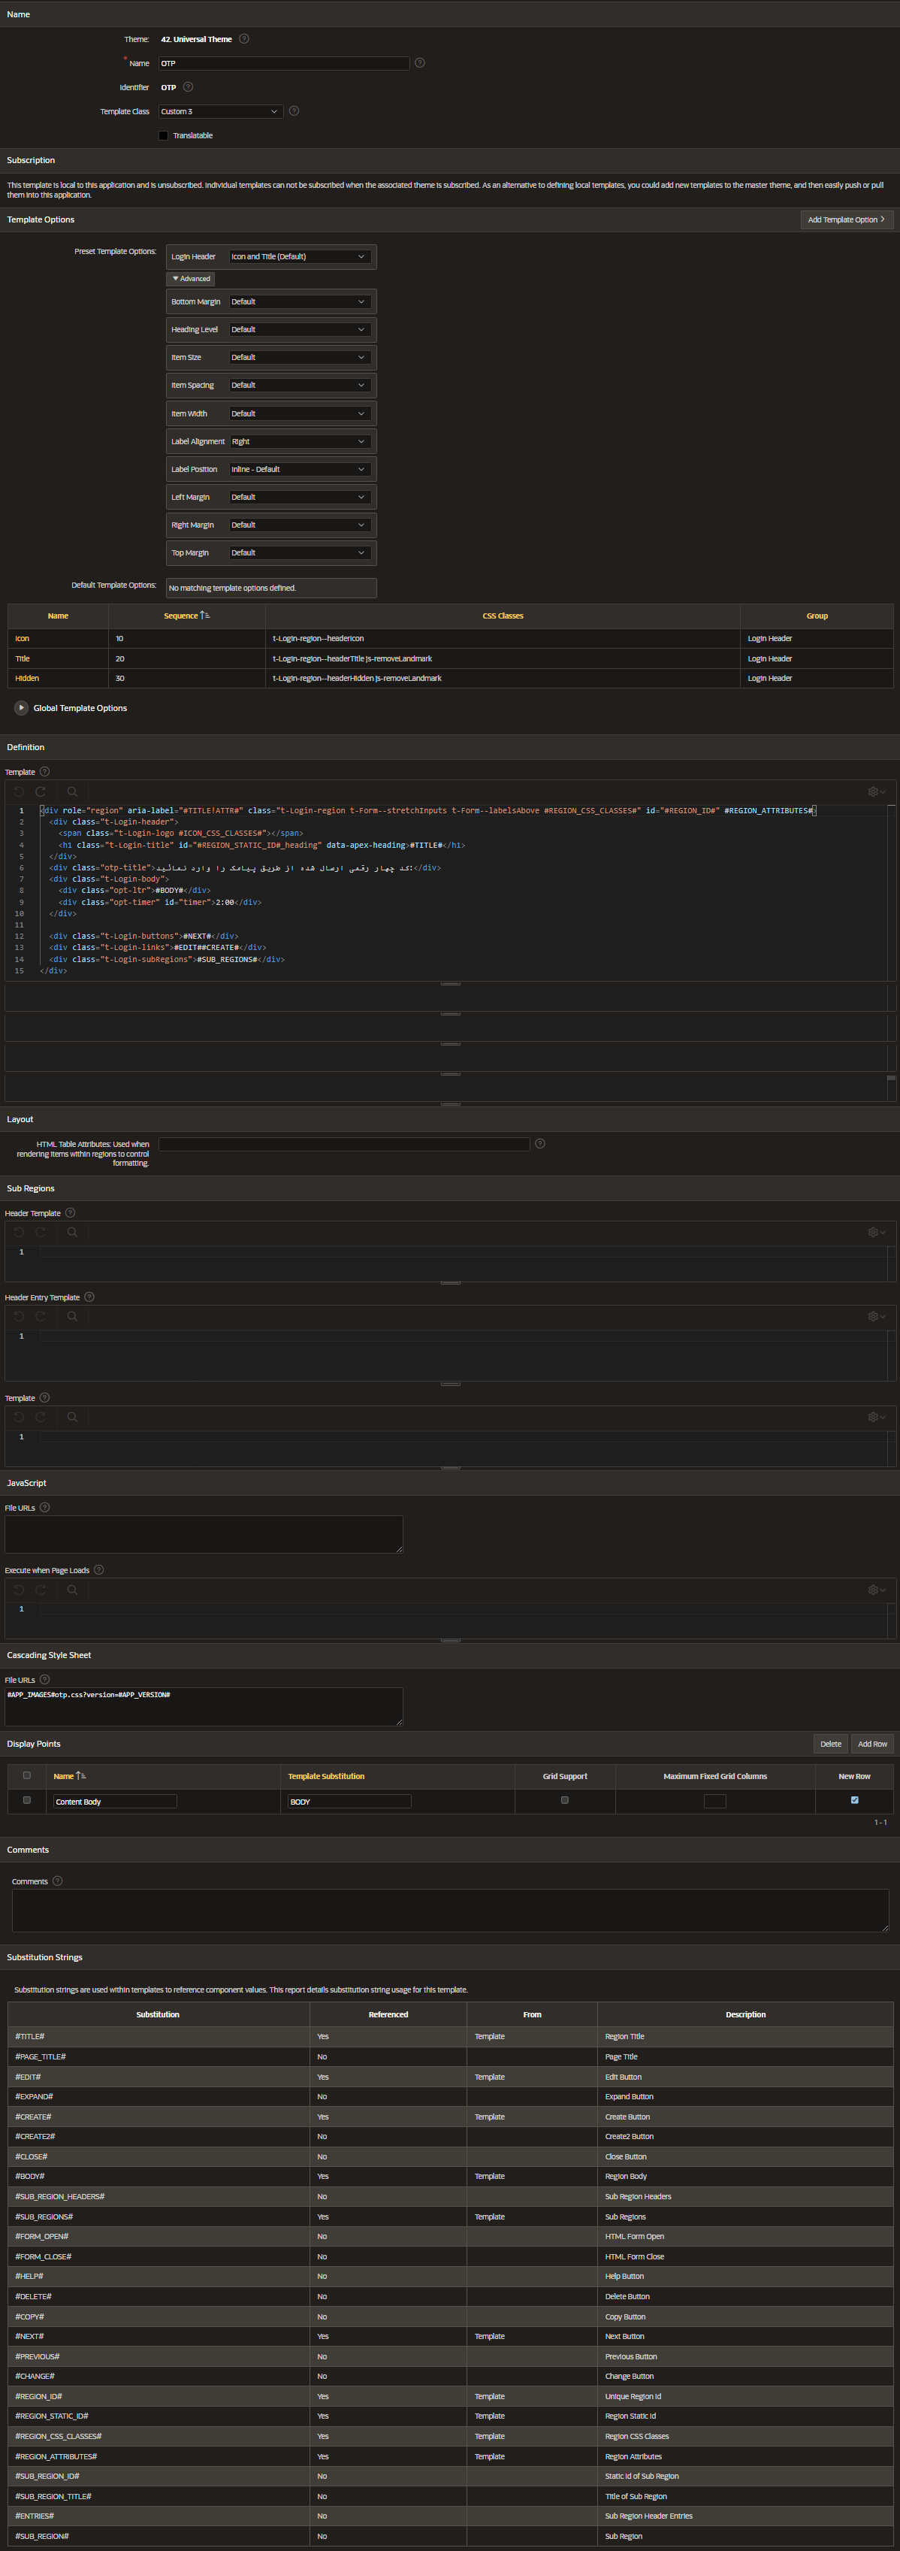Sort the table by Sequence column header
900x2551 pixels.
click(x=181, y=616)
